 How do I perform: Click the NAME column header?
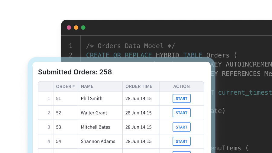point(87,86)
